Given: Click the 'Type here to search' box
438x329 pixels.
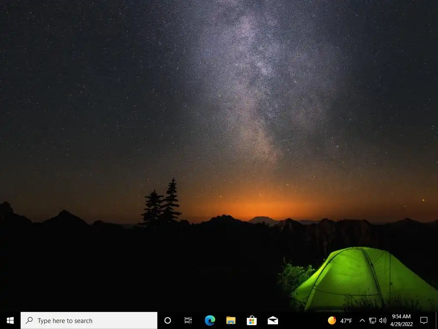Looking at the screenshot, I should tap(89, 320).
